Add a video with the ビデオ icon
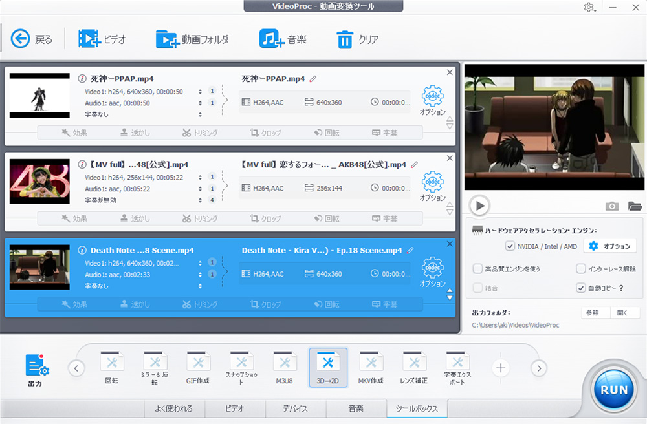 pyautogui.click(x=102, y=39)
